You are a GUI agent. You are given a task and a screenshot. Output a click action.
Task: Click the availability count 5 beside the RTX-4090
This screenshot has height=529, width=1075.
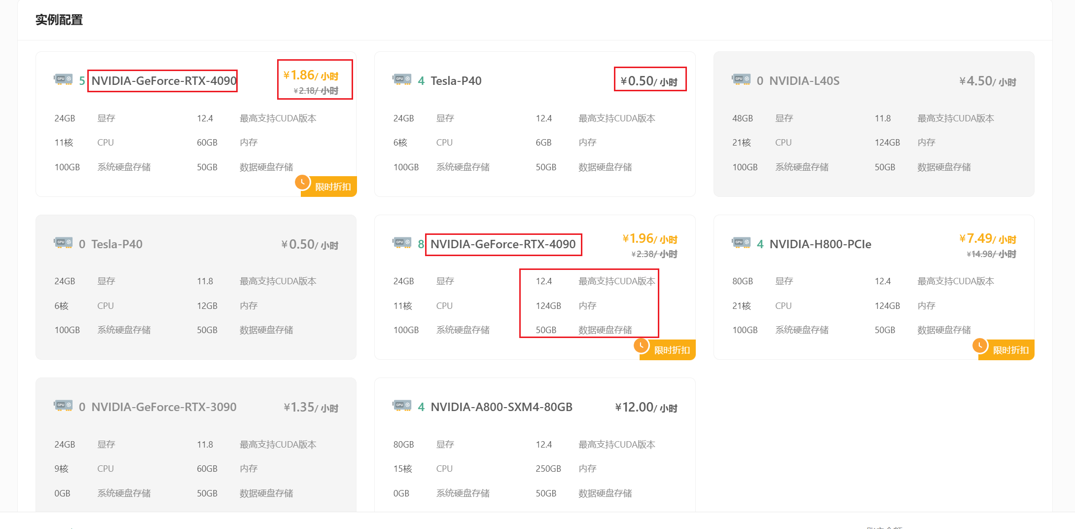(82, 81)
